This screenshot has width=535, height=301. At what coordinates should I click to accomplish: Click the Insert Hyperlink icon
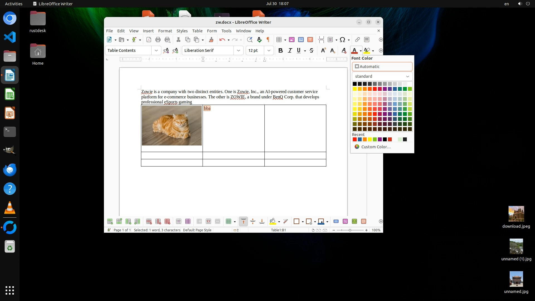pos(358,40)
